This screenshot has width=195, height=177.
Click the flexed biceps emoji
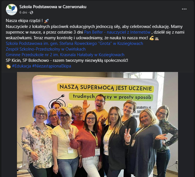click(x=152, y=38)
